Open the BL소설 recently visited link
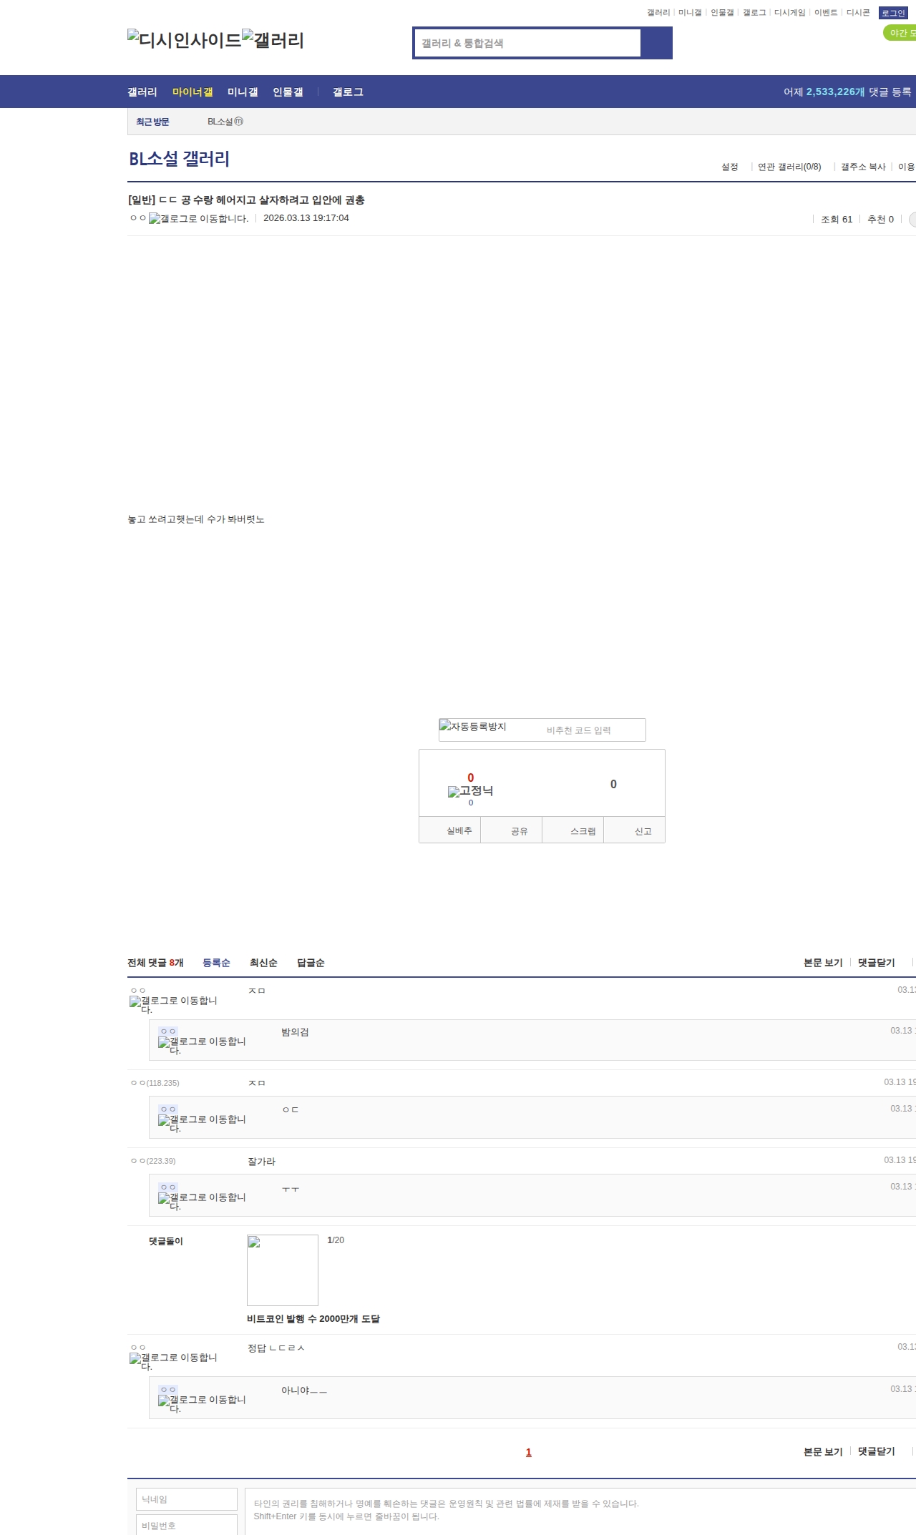 click(x=220, y=122)
